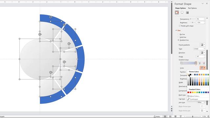Viewport: 210px width, 118px height.
Task: Open gradient Type Linear dropdown
Action: point(199,49)
